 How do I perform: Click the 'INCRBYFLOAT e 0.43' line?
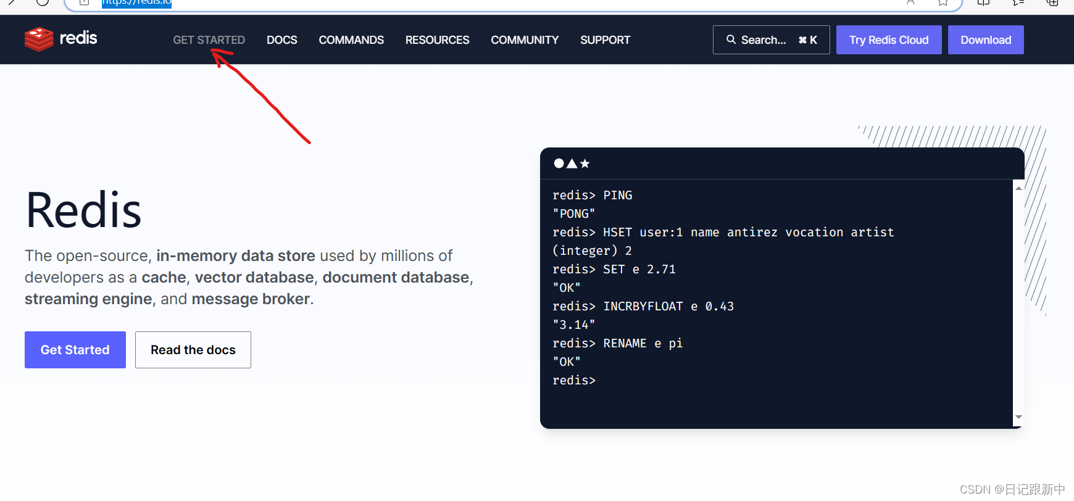pos(643,307)
